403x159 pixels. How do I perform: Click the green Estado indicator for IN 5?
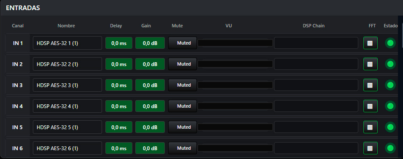(x=390, y=127)
